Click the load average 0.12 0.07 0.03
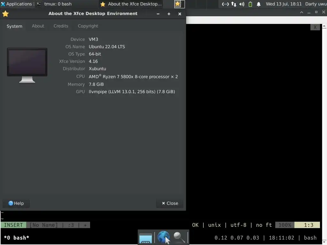Image resolution: width=327 pixels, height=245 pixels. coord(237,238)
